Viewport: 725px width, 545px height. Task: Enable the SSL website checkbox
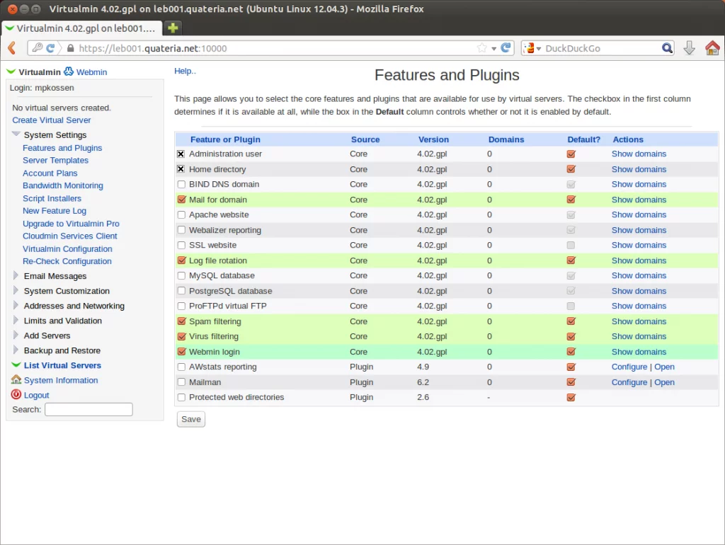click(181, 245)
